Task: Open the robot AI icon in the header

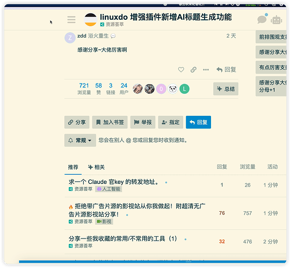Action: 277,20
